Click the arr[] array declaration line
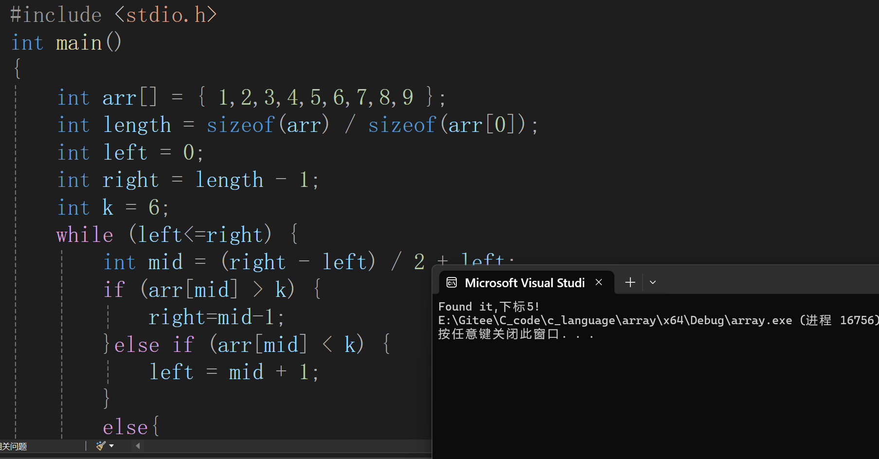879x459 pixels. coord(251,97)
